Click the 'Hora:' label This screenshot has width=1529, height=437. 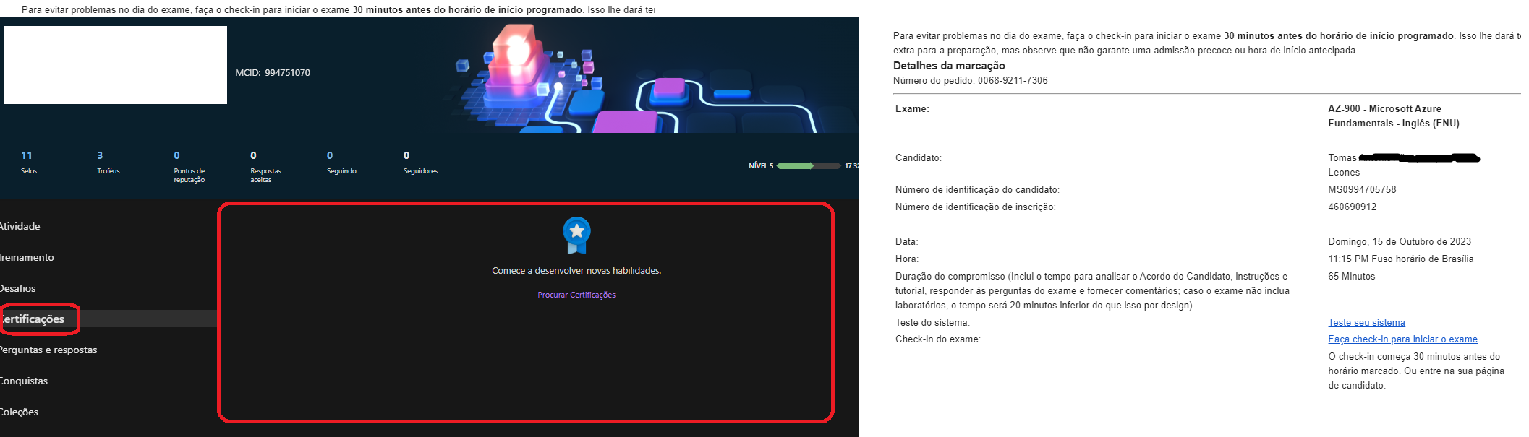(x=907, y=259)
